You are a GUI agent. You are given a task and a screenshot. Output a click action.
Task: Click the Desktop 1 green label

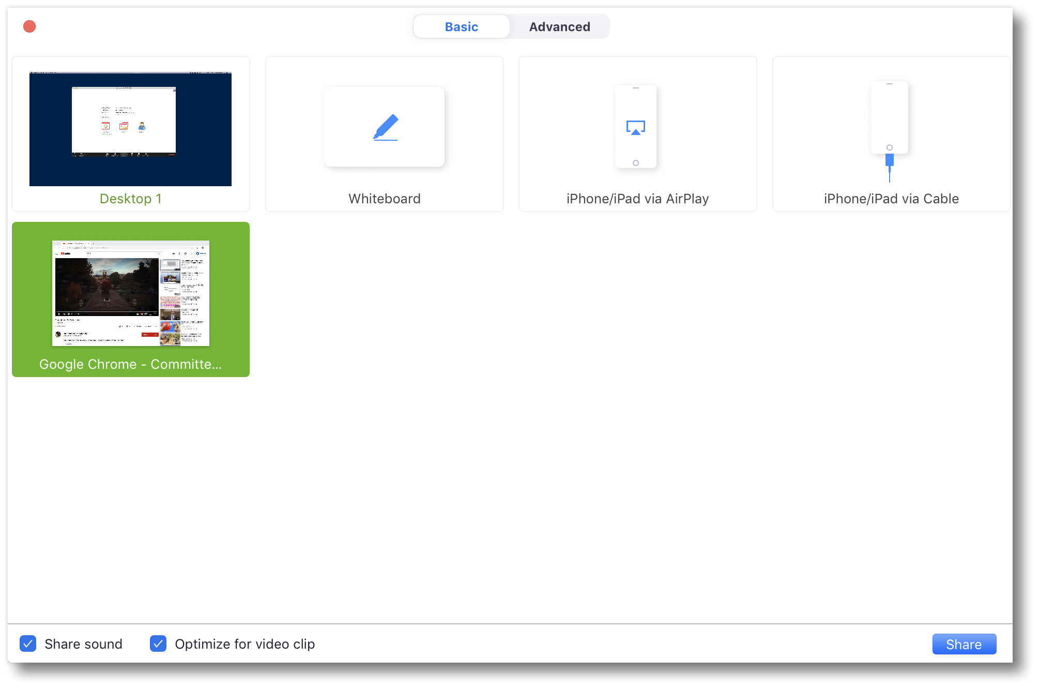[130, 199]
